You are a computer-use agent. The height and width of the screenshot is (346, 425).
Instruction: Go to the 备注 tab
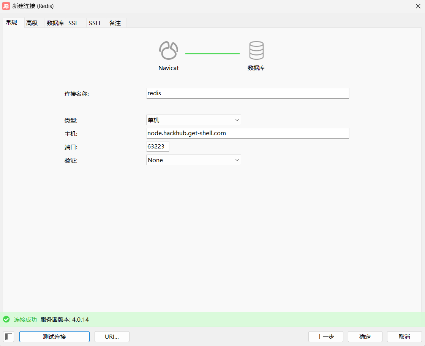[115, 22]
